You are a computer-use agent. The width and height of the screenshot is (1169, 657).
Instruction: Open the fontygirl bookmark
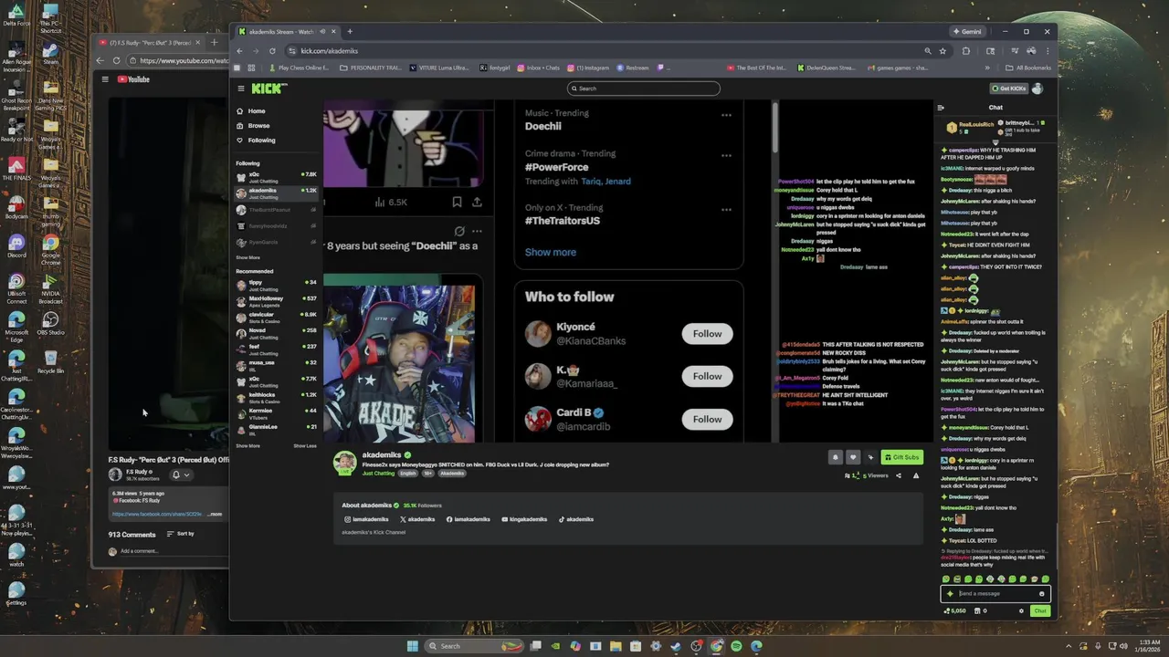[x=495, y=68]
